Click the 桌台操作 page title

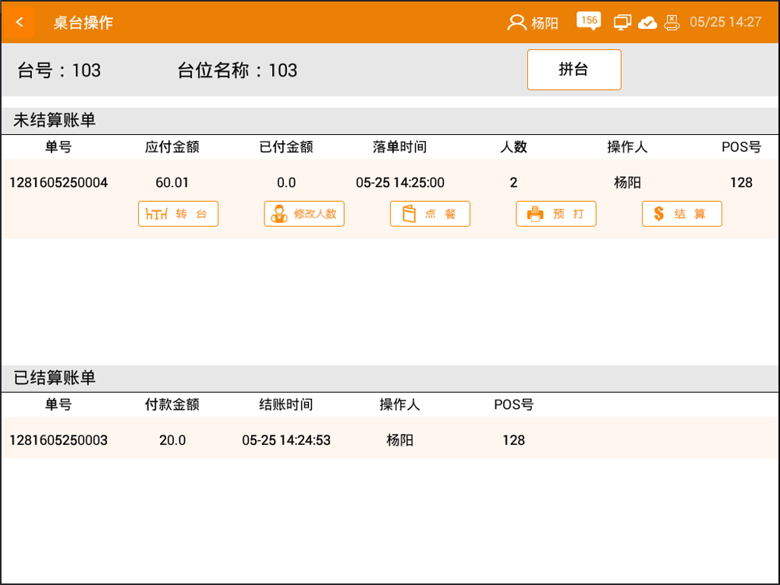[83, 23]
